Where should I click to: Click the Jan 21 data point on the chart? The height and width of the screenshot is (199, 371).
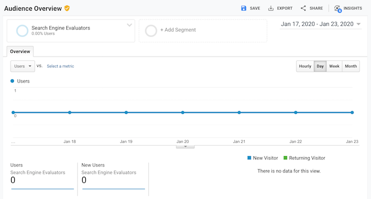[239, 113]
